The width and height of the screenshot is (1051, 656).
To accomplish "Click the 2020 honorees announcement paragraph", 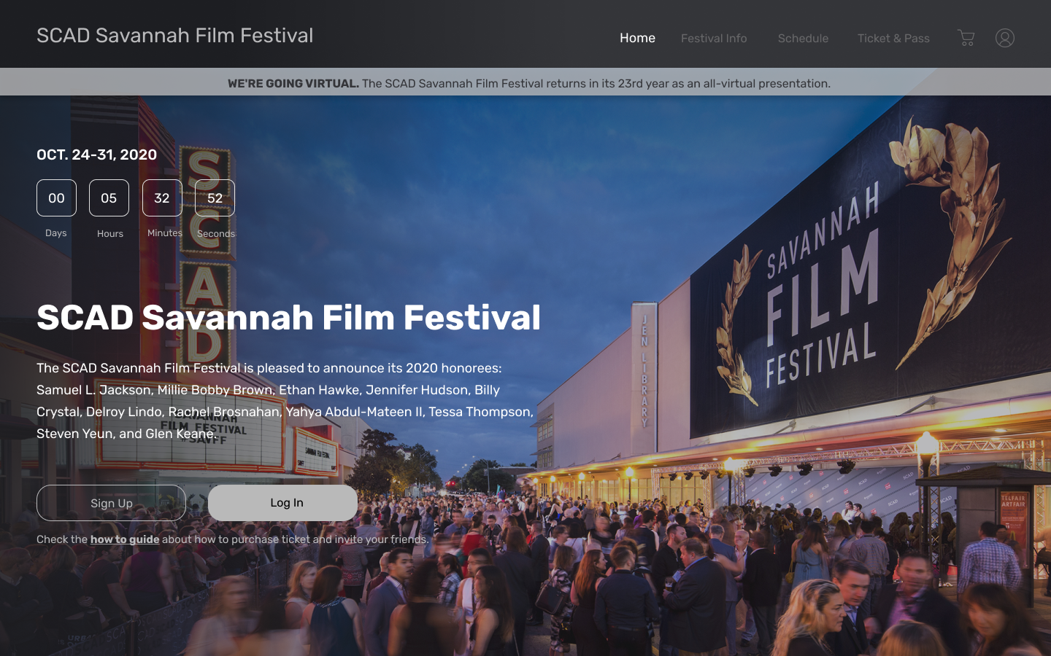I will (285, 401).
